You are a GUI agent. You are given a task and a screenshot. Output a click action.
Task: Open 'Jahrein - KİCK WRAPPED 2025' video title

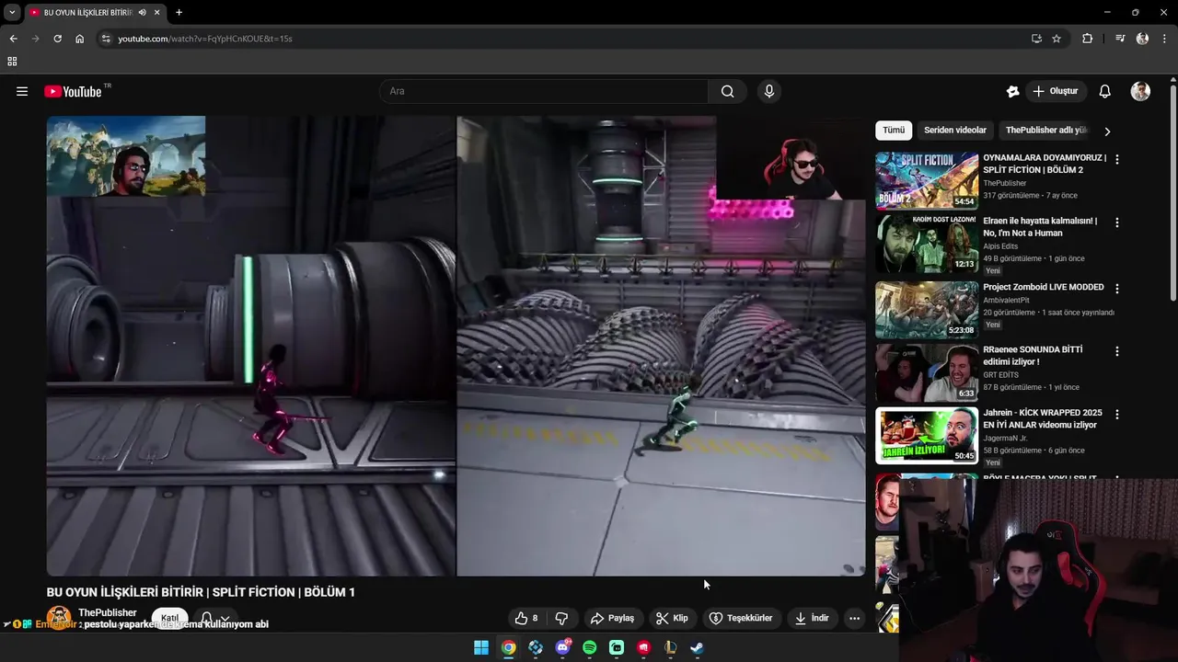tap(1042, 418)
